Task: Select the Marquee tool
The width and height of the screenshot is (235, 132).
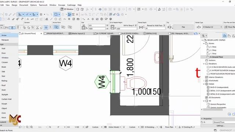Action: (5, 40)
